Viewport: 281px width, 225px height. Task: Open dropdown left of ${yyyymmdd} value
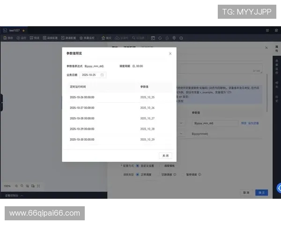[x=181, y=134]
